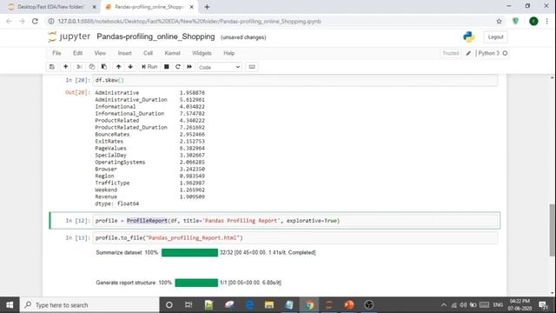Reload the browser page
The height and width of the screenshot is (313, 556).
(35, 21)
